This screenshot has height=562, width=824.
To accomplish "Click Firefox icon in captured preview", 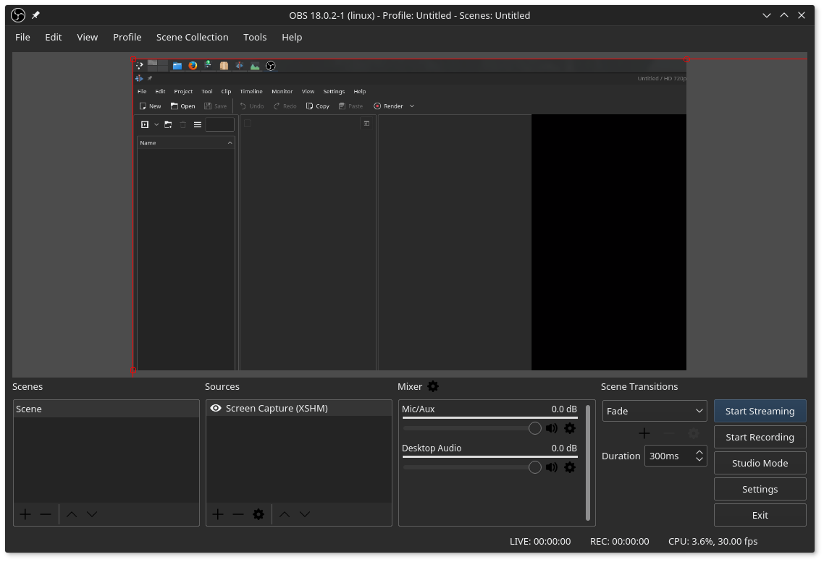I will (x=193, y=66).
